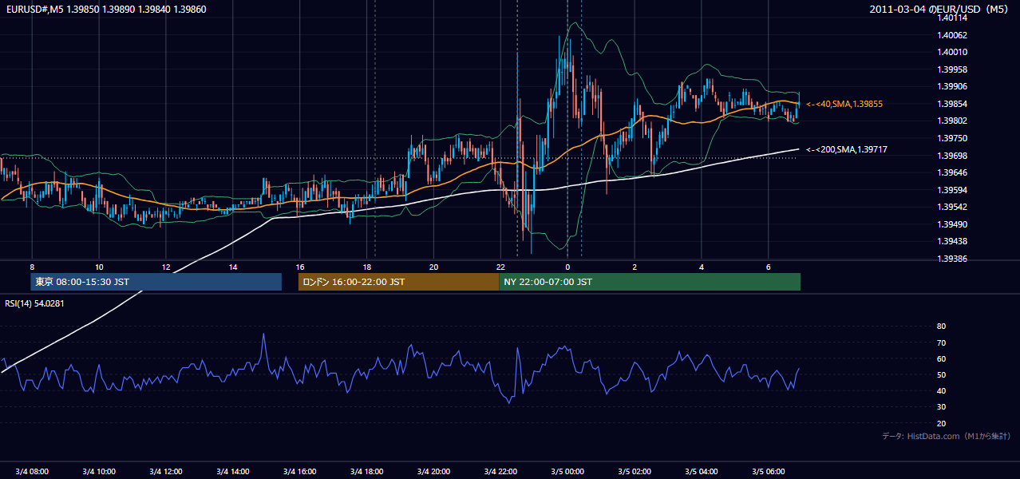The height and width of the screenshot is (479, 1020).
Task: Click price axis value 1.39542
Action: tap(954, 207)
